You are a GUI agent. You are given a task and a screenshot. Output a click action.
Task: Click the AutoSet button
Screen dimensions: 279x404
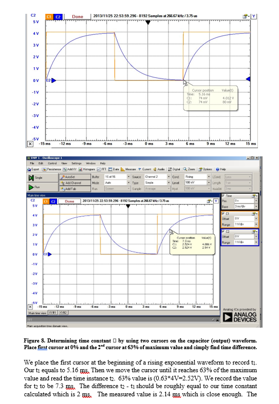[75, 177]
